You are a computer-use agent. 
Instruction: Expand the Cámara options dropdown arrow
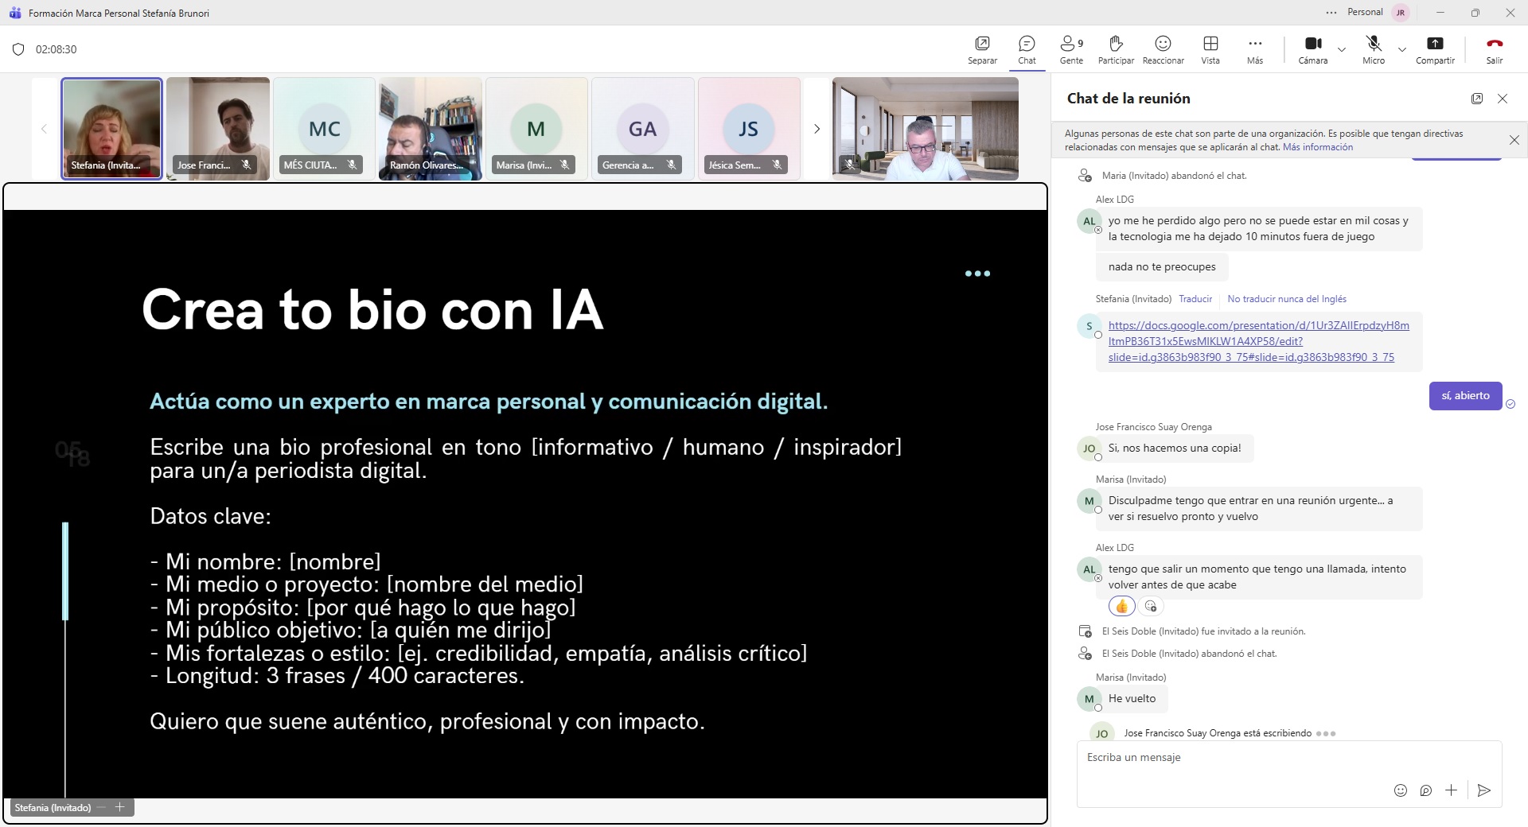click(1342, 49)
